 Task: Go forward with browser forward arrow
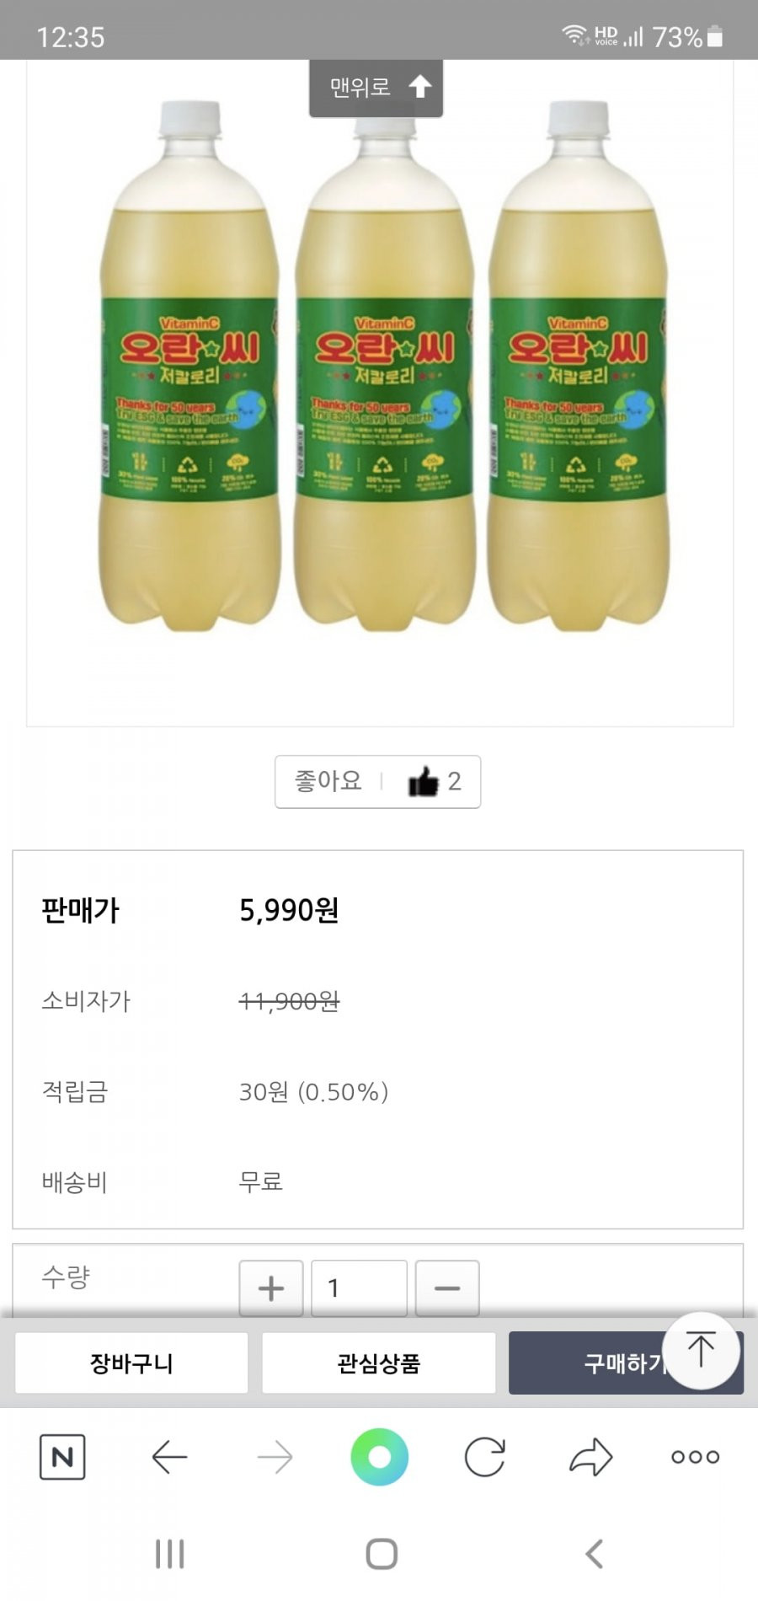coord(275,1457)
